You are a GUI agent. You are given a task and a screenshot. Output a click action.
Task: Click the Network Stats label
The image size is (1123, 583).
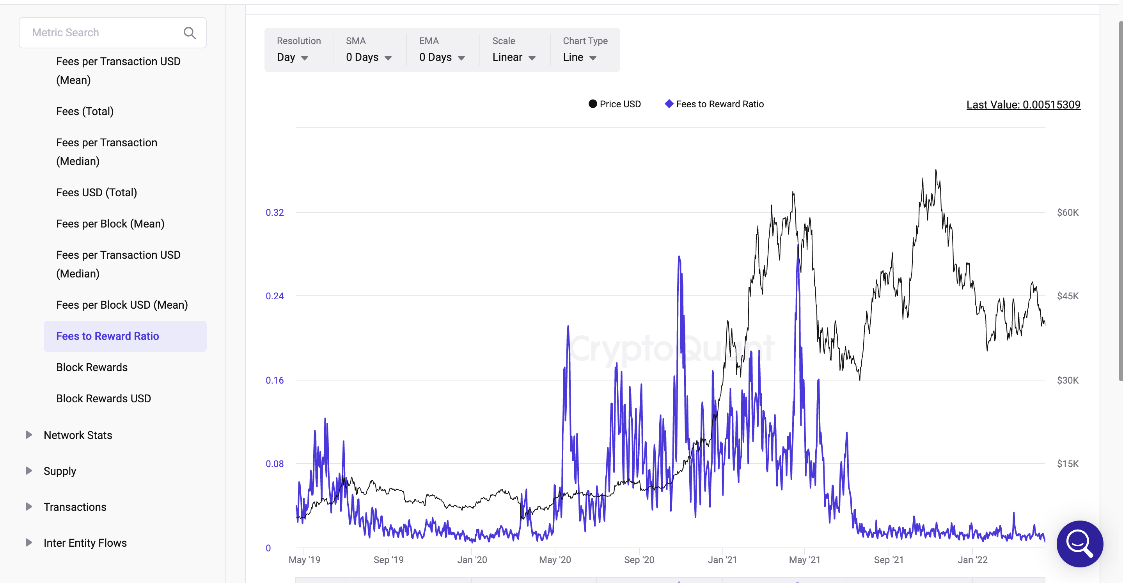pos(78,435)
